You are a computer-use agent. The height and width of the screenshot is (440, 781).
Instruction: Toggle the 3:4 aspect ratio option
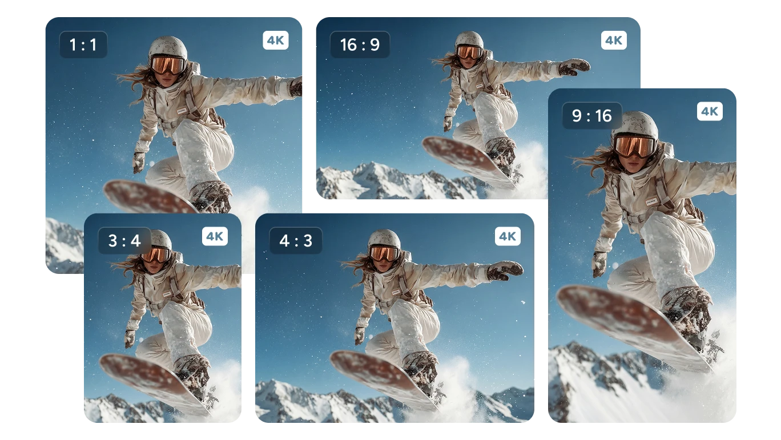click(126, 240)
